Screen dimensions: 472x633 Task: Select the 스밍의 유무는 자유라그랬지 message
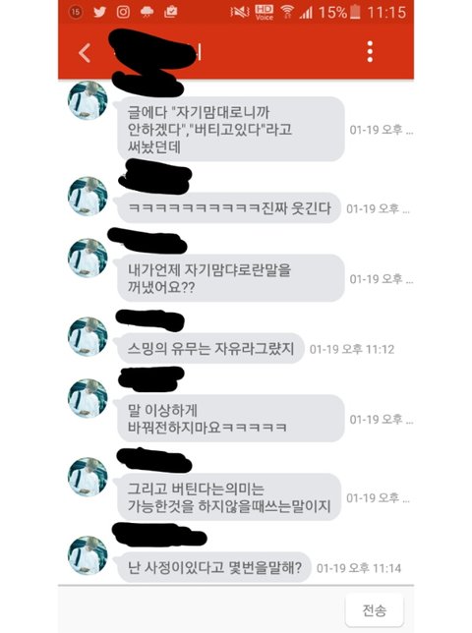pos(210,348)
